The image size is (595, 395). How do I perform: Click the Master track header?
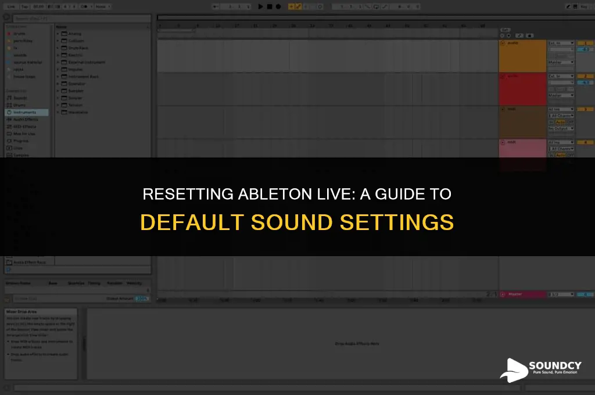522,294
